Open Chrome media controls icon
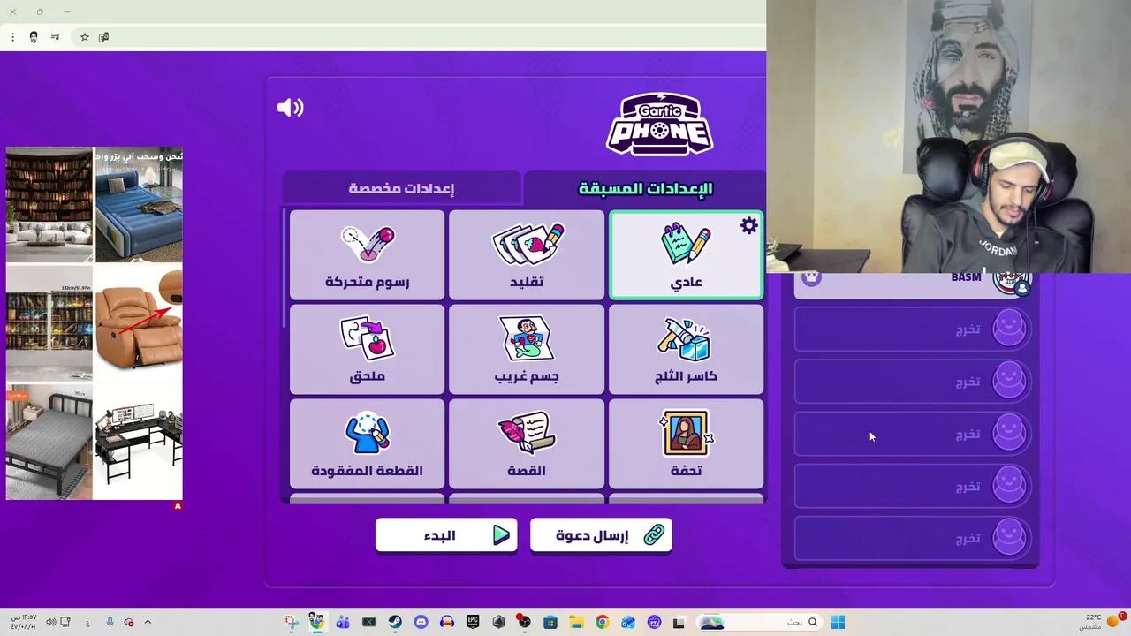This screenshot has width=1131, height=636. click(x=56, y=37)
